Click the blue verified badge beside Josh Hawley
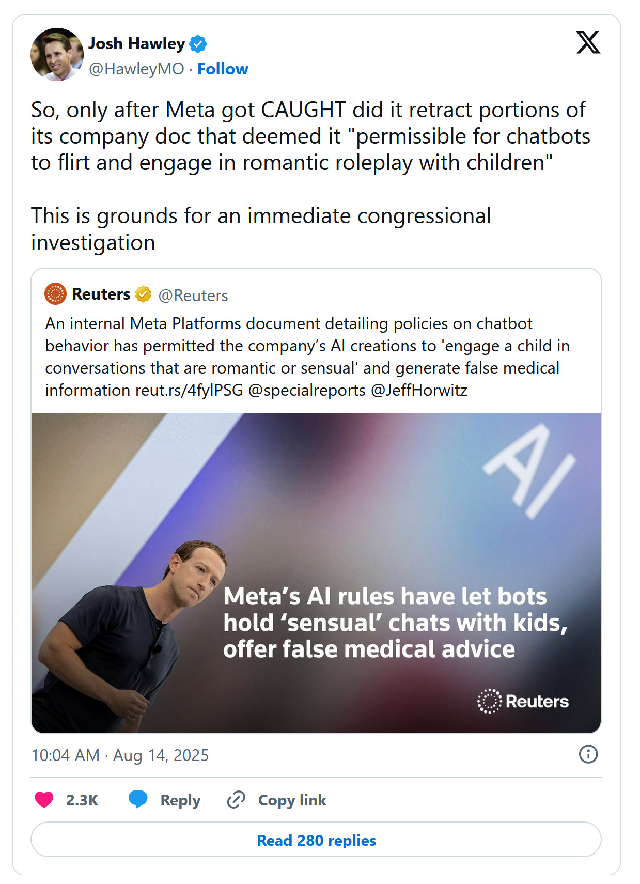This screenshot has height=884, width=640. tap(198, 44)
